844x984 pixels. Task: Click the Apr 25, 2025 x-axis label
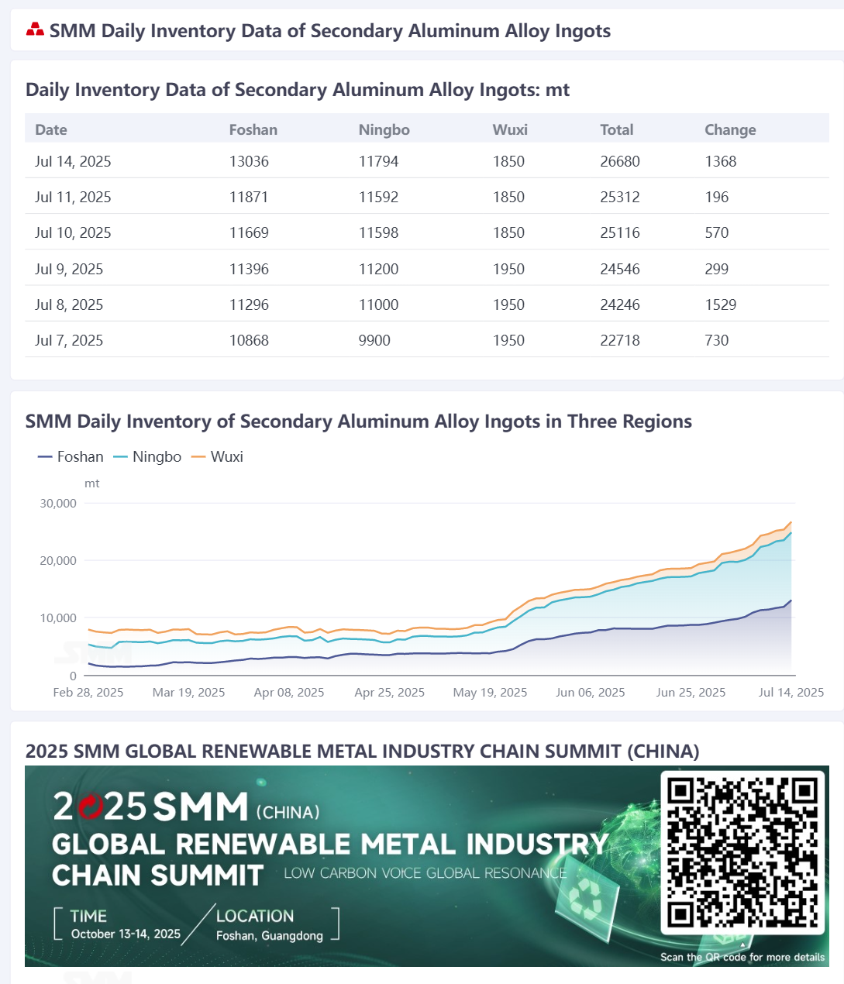[390, 692]
